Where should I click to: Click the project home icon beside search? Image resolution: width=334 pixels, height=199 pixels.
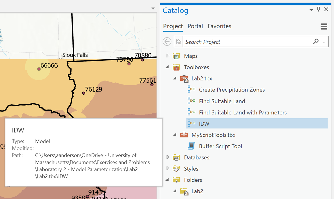[179, 42]
